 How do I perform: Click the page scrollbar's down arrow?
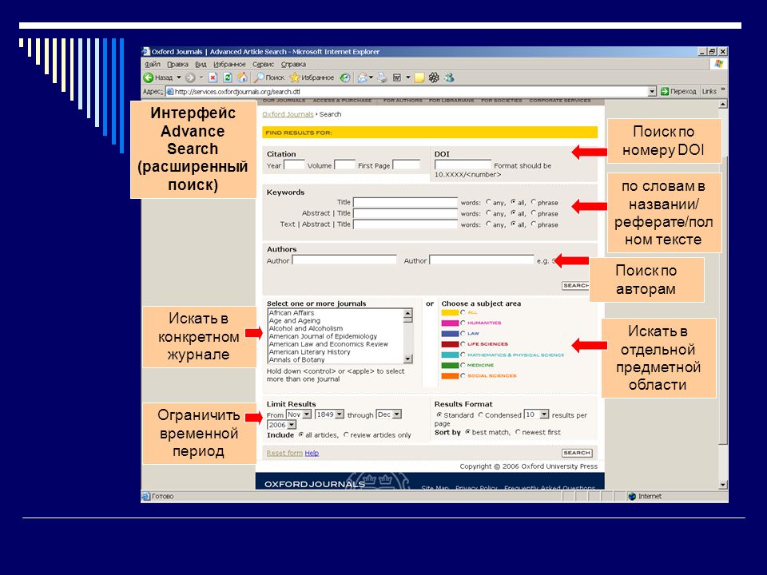tap(723, 485)
